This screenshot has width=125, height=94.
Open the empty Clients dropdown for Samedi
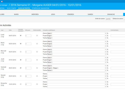pos(77,74)
